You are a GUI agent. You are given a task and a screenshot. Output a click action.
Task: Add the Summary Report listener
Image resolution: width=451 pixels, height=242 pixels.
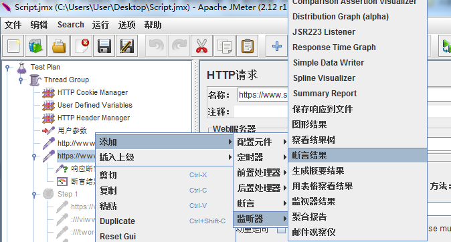coord(357,94)
